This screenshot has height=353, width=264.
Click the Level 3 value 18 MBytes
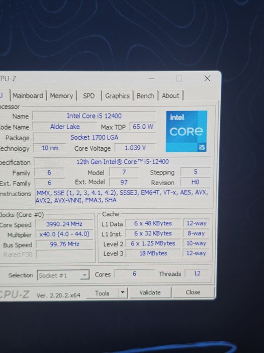(x=153, y=253)
